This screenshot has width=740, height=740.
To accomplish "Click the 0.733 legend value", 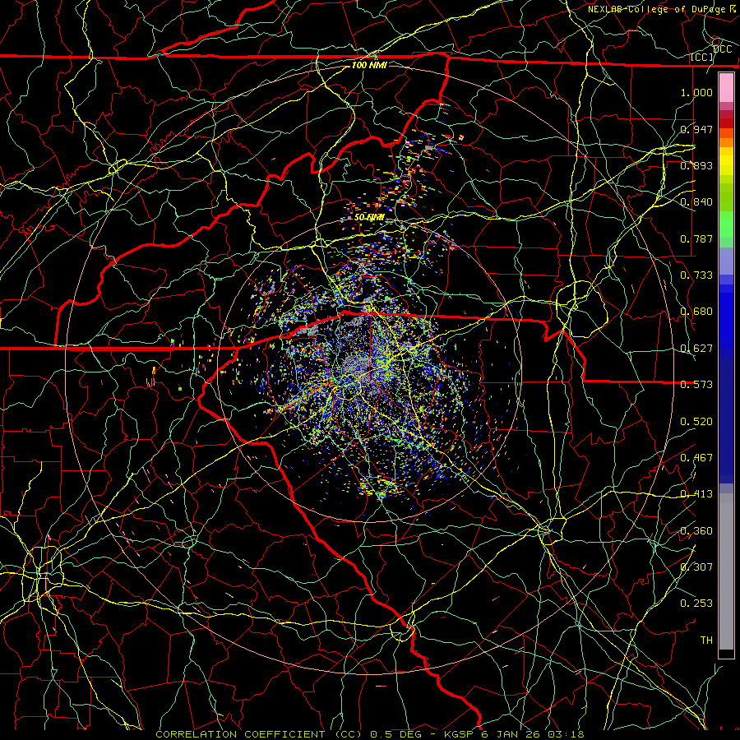I will 696,275.
